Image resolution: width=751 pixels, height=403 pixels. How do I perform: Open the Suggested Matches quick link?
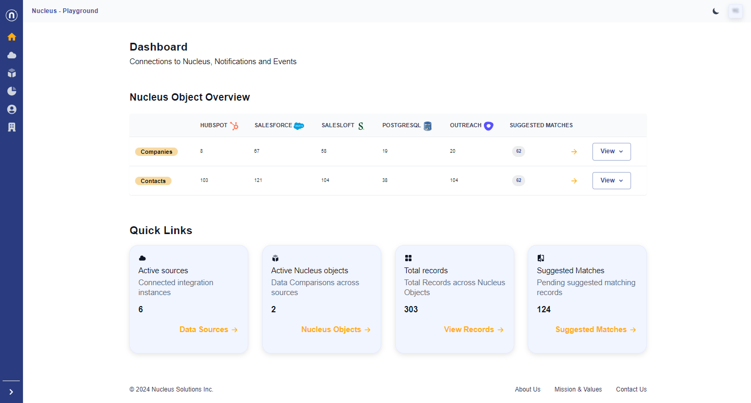(x=596, y=329)
